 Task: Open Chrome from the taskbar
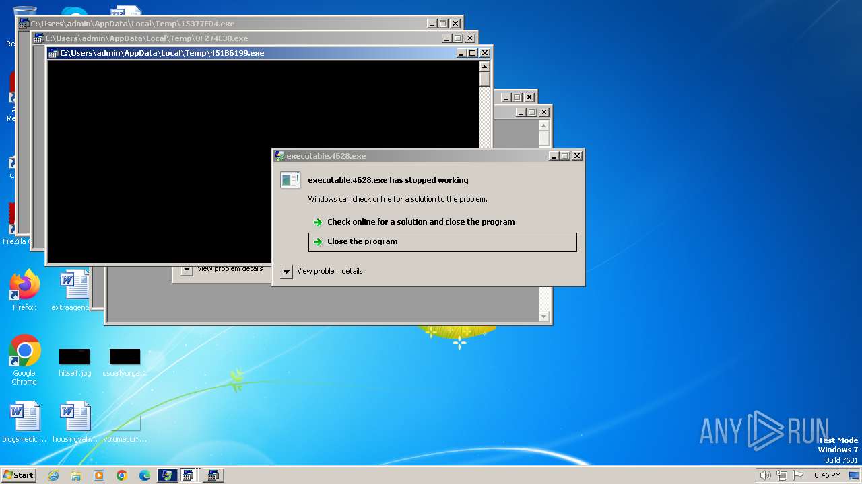click(x=122, y=475)
